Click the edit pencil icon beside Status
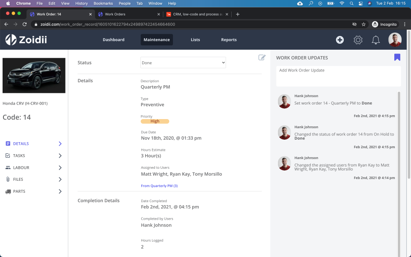Screen dimensions: 411x257 coord(262,57)
